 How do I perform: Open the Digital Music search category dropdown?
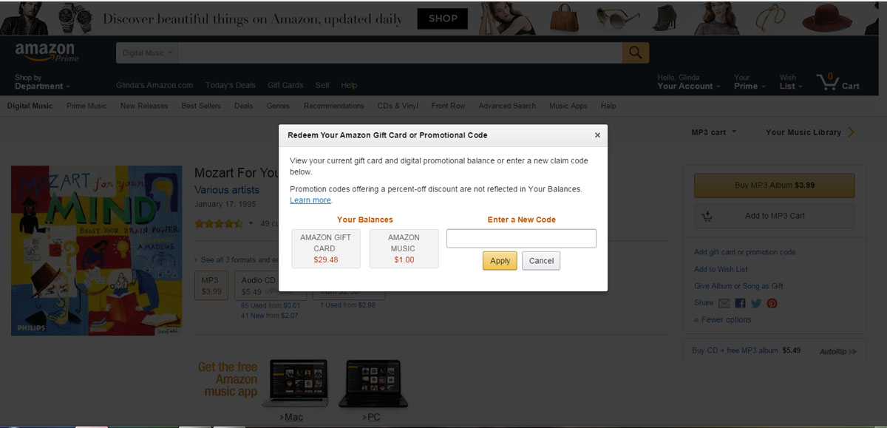pos(147,53)
